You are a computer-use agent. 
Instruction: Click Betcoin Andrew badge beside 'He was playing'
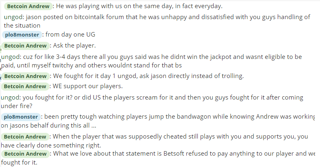tap(28, 7)
